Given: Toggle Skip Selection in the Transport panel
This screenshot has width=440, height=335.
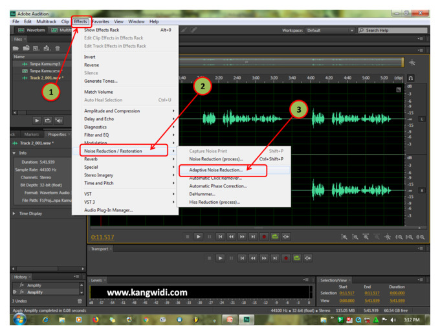Looking at the screenshot, I should (x=308, y=258).
